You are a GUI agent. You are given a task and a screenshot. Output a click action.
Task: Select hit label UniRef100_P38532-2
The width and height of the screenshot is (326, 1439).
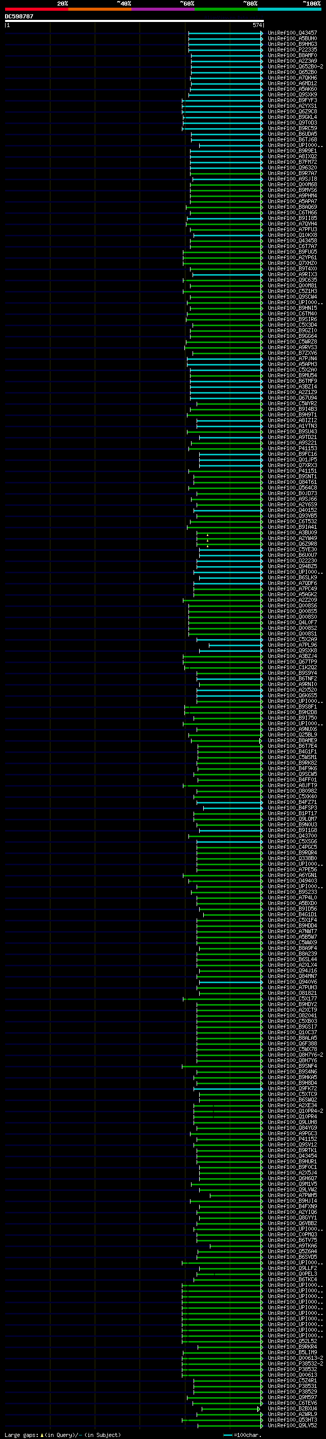coord(295,1363)
